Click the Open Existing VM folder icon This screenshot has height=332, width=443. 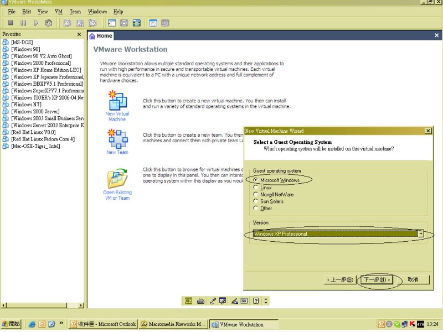pyautogui.click(x=117, y=178)
